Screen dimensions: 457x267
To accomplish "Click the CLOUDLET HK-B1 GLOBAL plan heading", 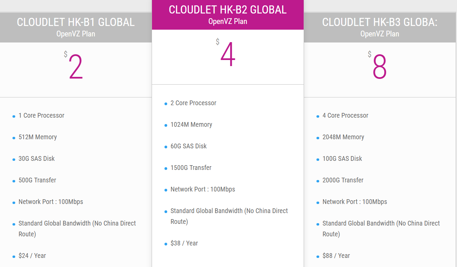I will click(76, 22).
